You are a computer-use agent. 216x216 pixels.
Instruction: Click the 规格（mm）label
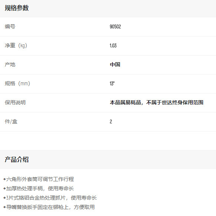pyautogui.click(x=17, y=83)
